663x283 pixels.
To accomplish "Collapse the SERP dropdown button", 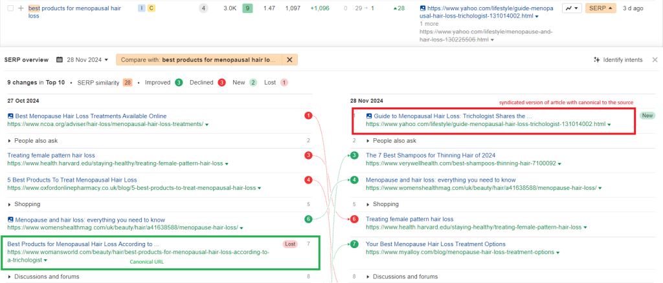I will click(x=600, y=8).
